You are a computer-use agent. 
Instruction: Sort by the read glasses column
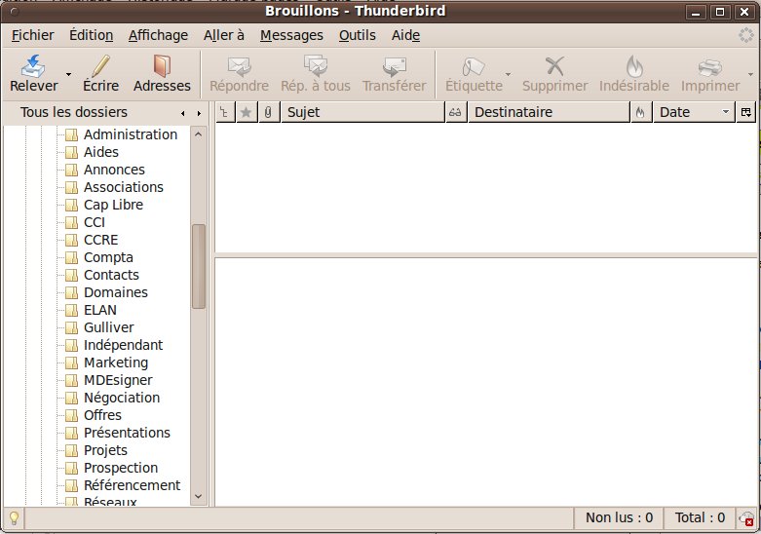[x=455, y=112]
